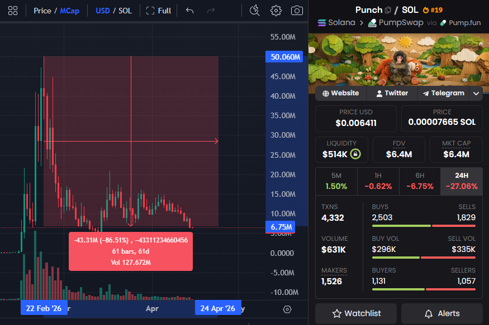Click the PumpSwap DEX link
This screenshot has height=325, width=489.
[x=396, y=23]
